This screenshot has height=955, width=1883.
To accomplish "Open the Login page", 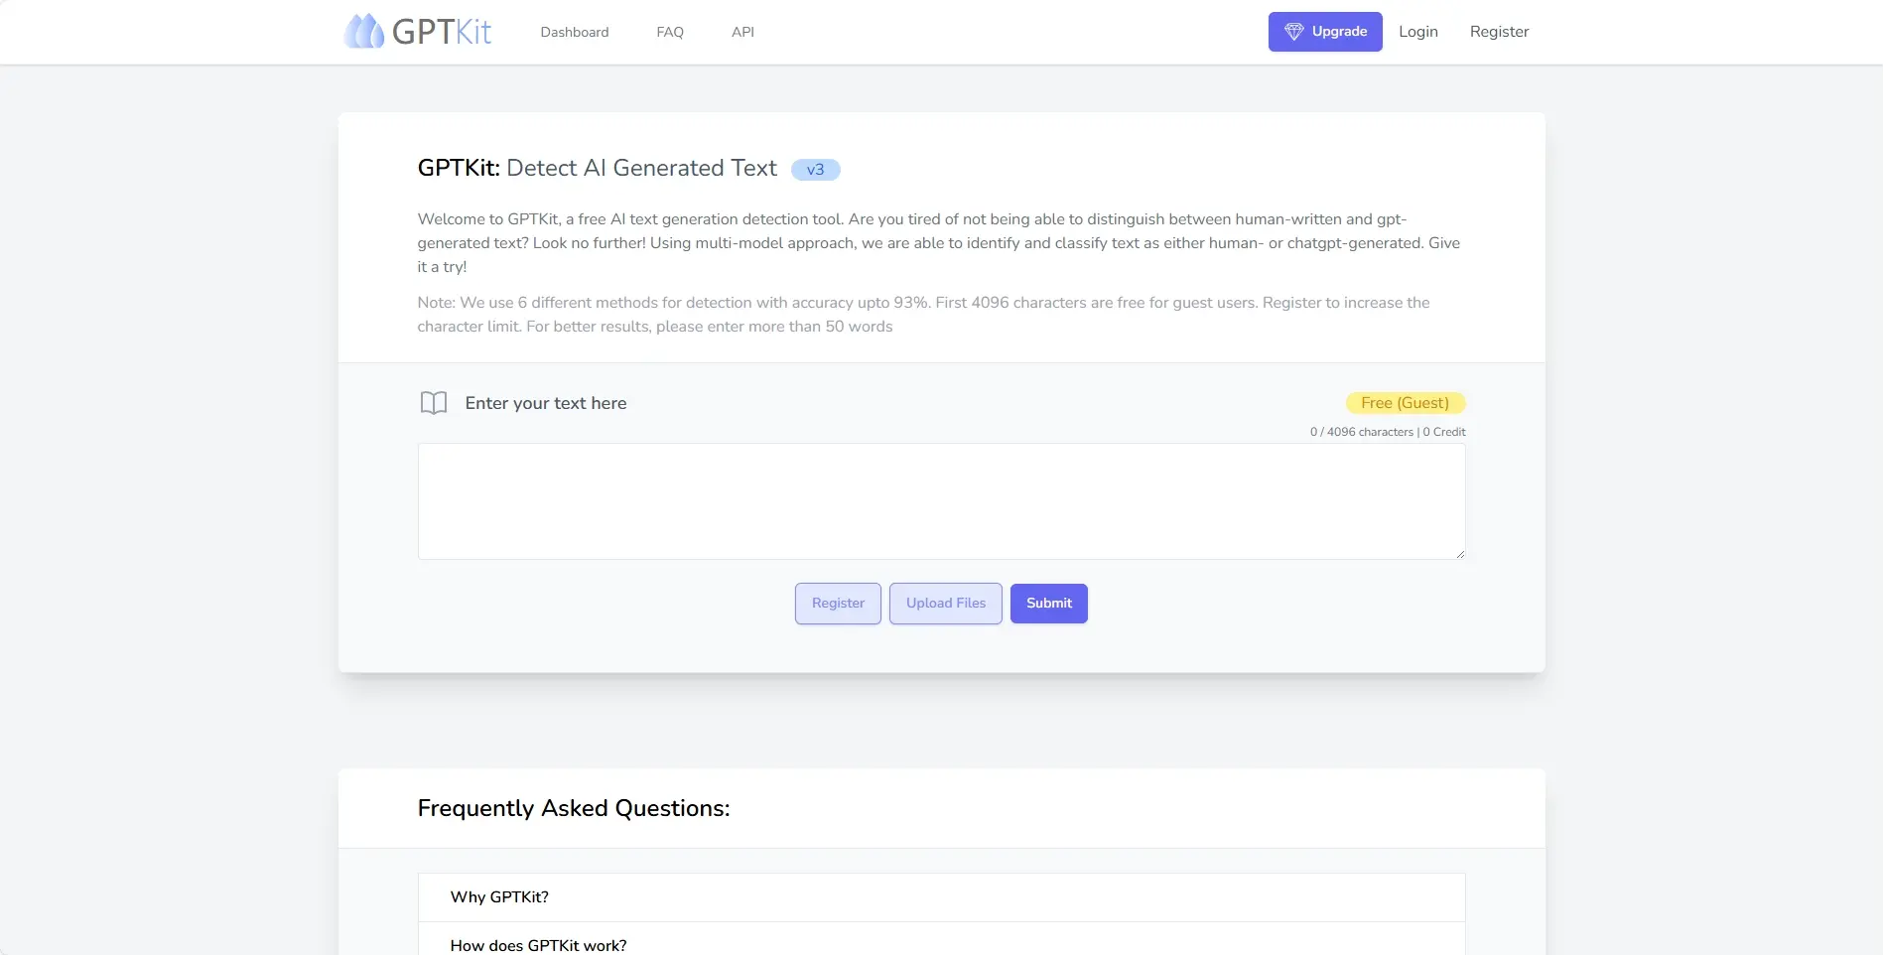I will [x=1417, y=31].
